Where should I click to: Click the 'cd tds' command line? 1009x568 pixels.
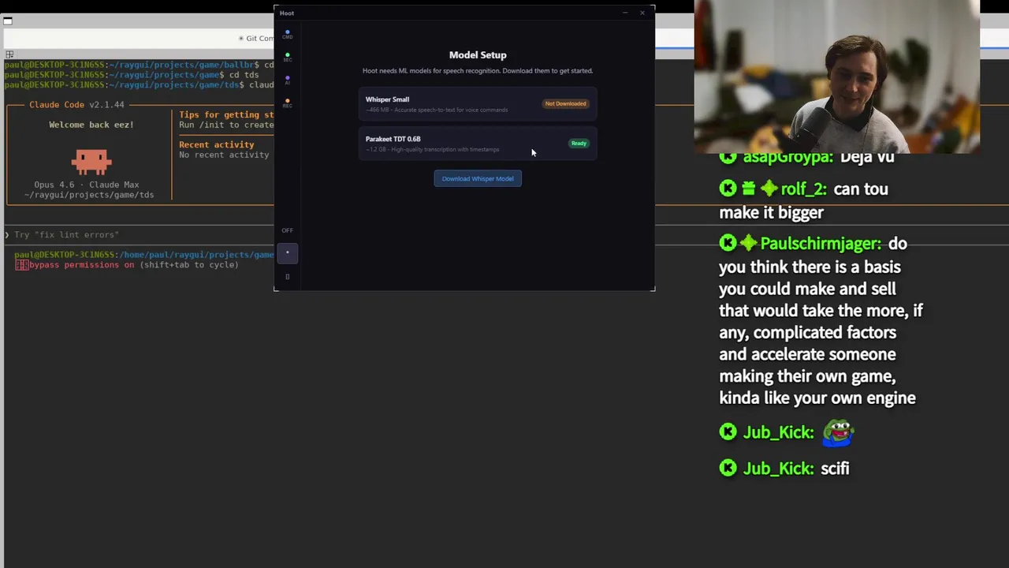point(131,75)
